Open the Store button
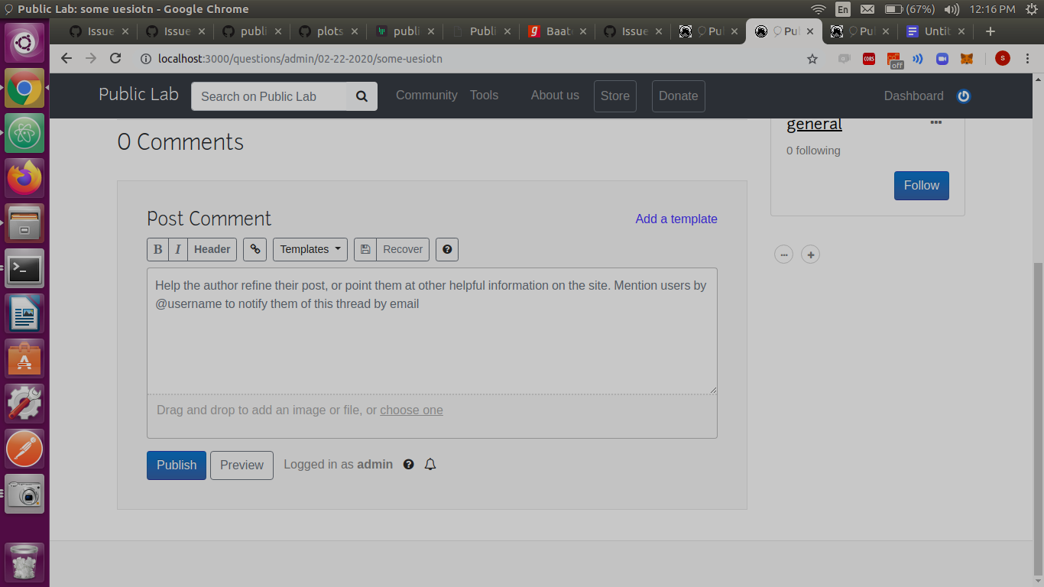The width and height of the screenshot is (1044, 587). point(615,96)
